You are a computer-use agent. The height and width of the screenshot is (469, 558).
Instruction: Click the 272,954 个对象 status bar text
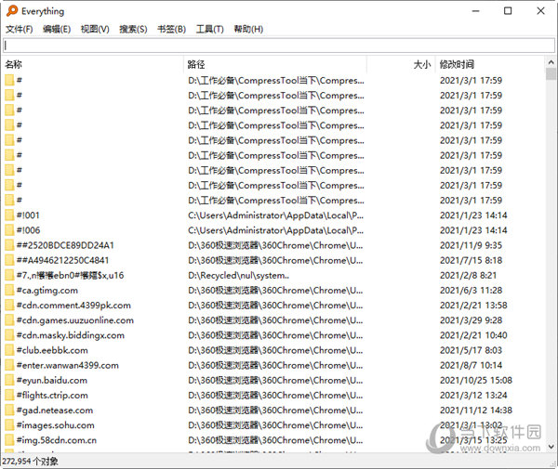pos(30,462)
